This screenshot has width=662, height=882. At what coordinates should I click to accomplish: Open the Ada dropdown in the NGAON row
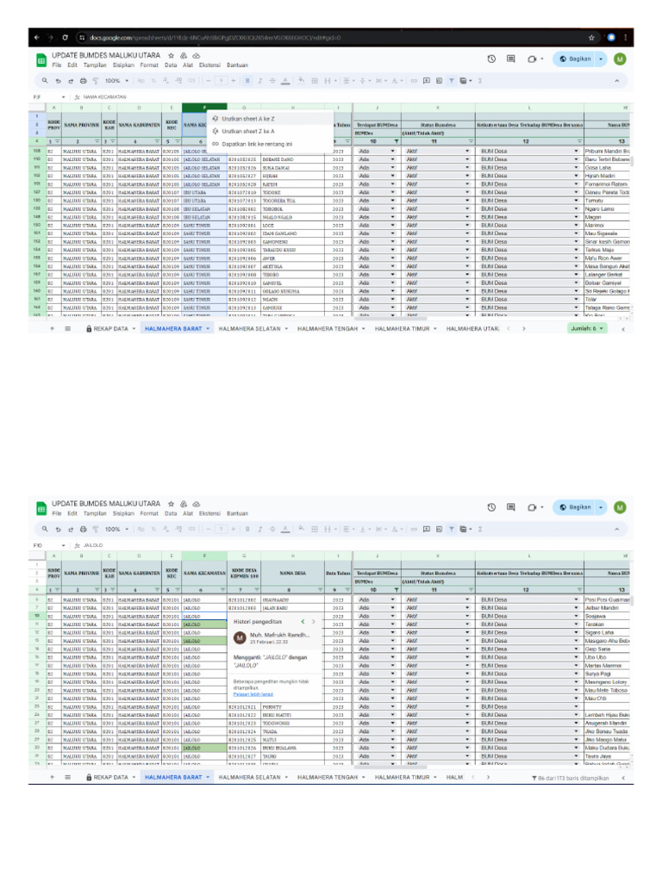(x=393, y=299)
